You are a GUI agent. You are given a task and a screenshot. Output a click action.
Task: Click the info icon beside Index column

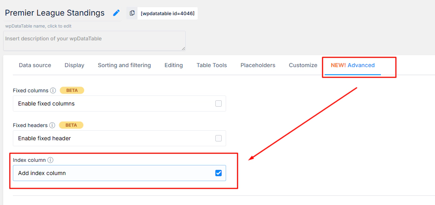[50, 160]
